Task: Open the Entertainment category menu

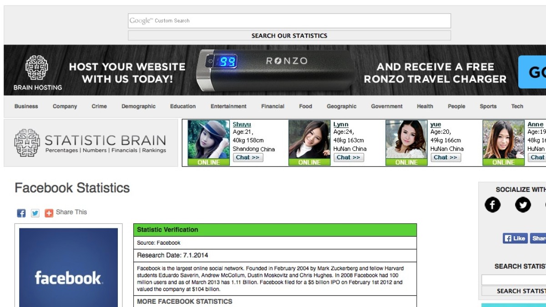Action: (x=228, y=106)
